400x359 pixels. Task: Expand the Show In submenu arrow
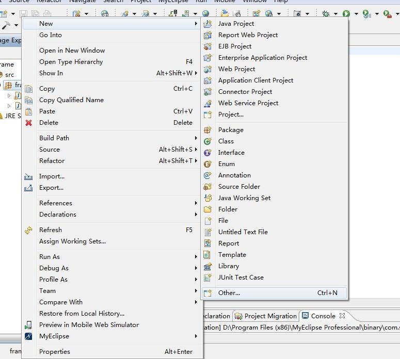196,73
